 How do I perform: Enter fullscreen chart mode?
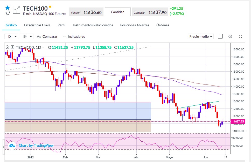pos(240,36)
